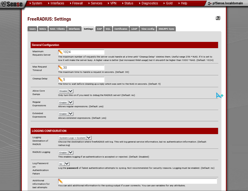Switch to the Certificates tab
The image size is (248, 191).
tap(121, 29)
